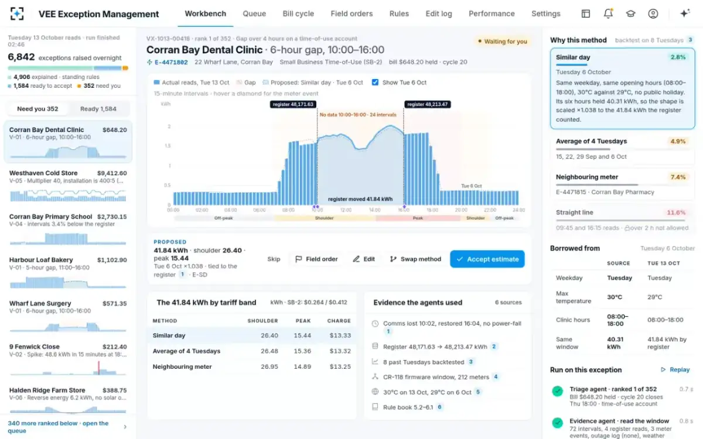Open the user account profile icon
This screenshot has height=439, width=703.
[653, 13]
